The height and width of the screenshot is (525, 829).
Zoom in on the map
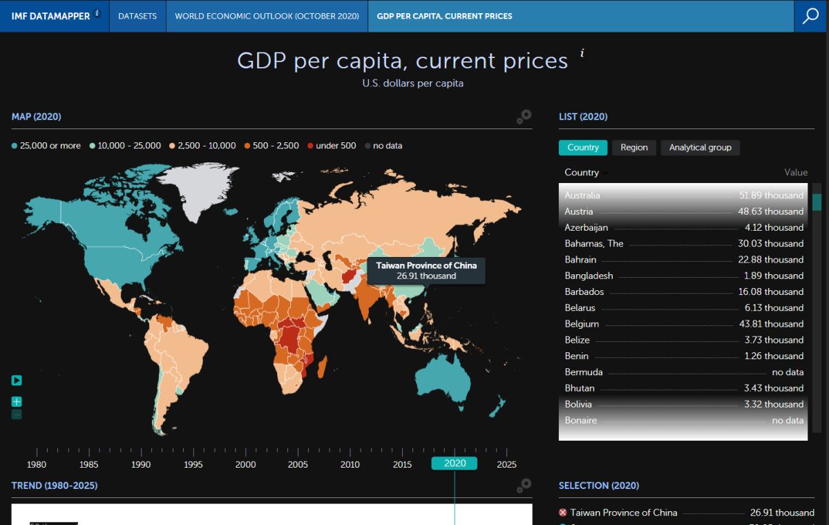tap(17, 401)
